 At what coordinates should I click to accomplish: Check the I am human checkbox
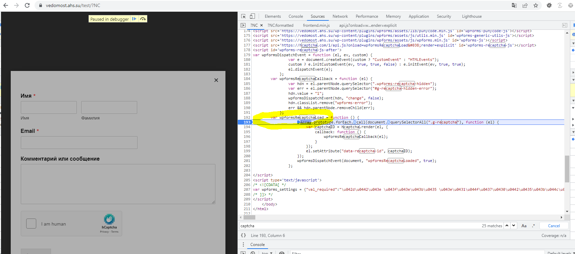(x=31, y=224)
